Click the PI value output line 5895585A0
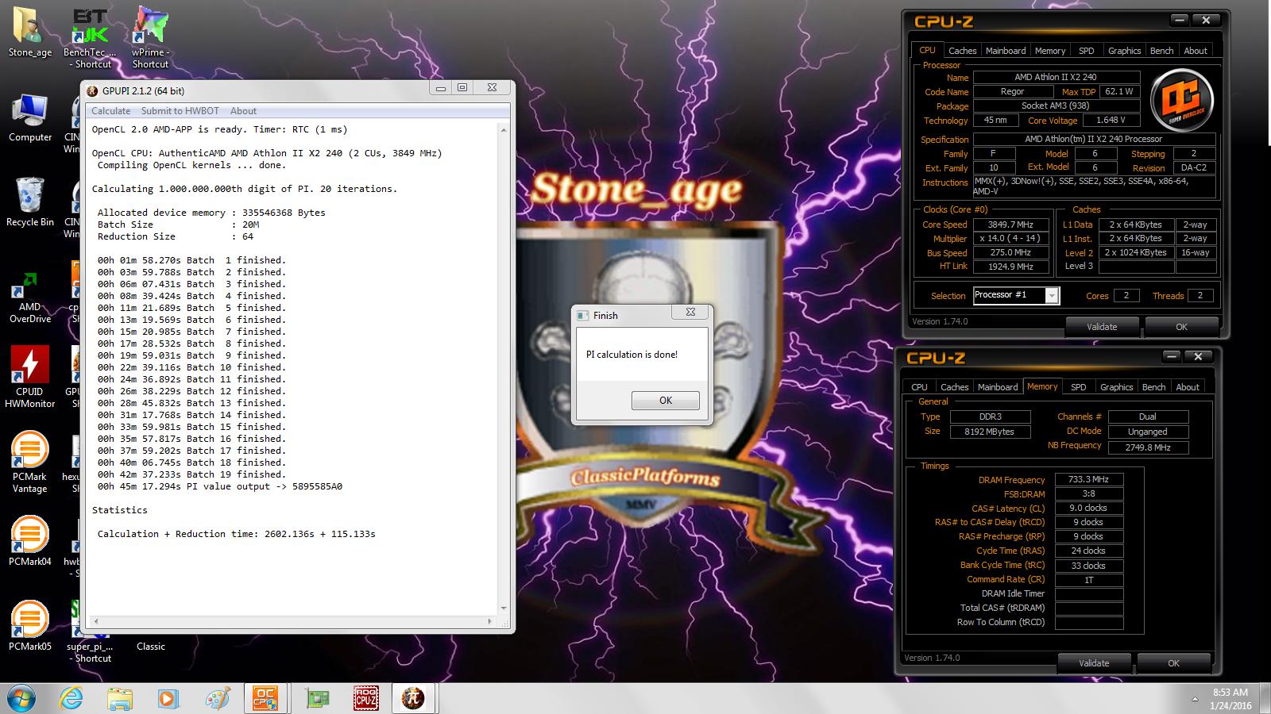Viewport: 1271px width, 714px height. coord(219,486)
